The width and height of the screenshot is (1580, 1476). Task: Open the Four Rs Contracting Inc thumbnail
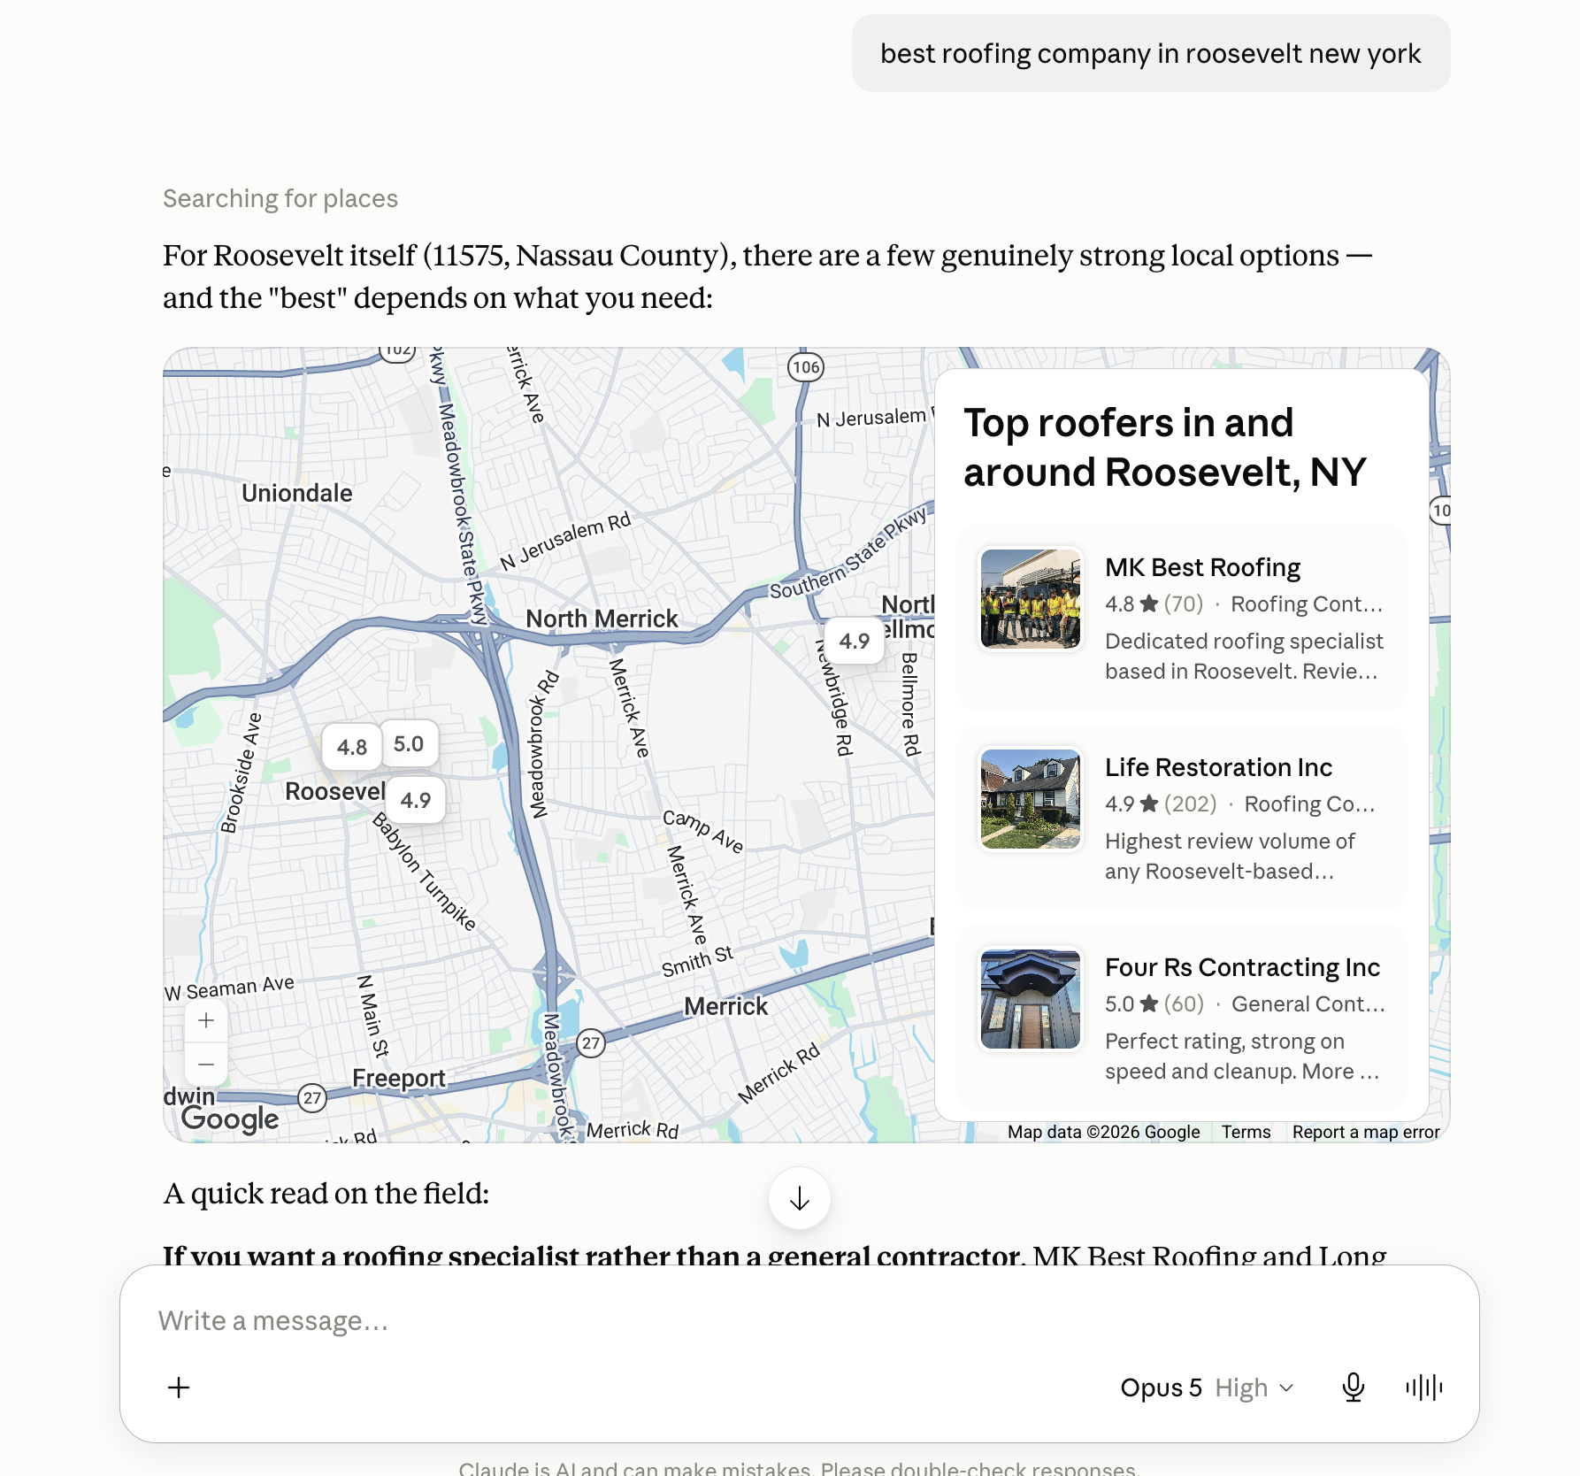[x=1031, y=999]
